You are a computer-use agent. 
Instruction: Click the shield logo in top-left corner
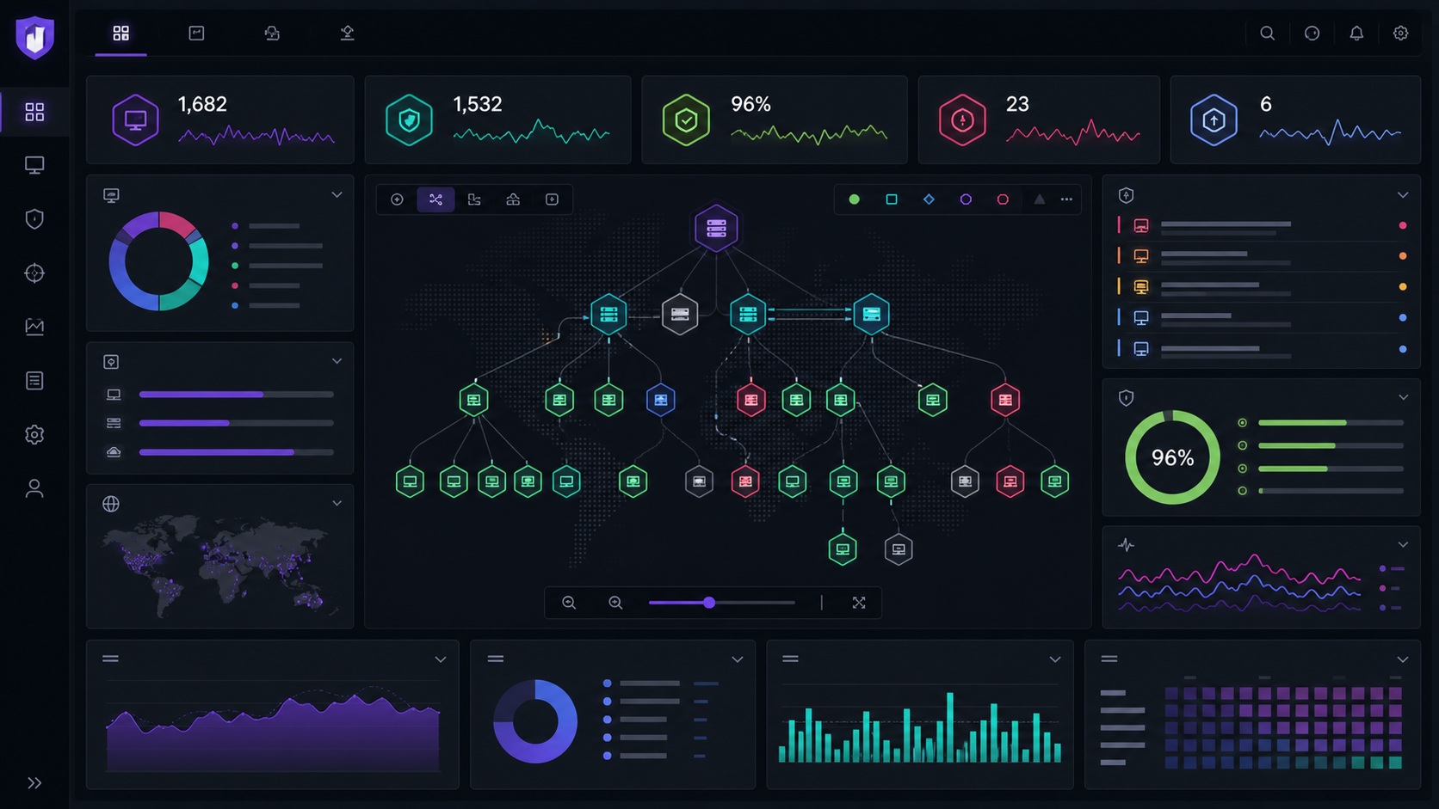tap(34, 37)
